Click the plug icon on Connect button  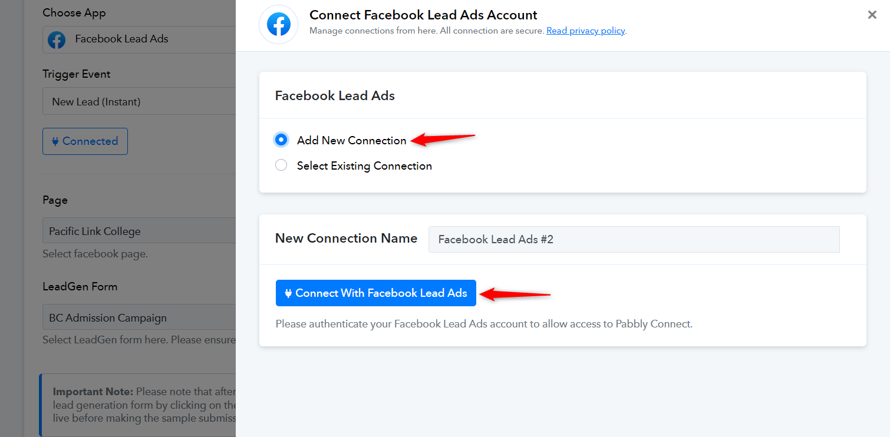click(288, 293)
